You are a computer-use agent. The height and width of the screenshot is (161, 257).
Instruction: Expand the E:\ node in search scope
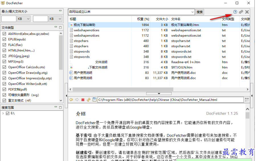pyautogui.click(x=3, y=113)
